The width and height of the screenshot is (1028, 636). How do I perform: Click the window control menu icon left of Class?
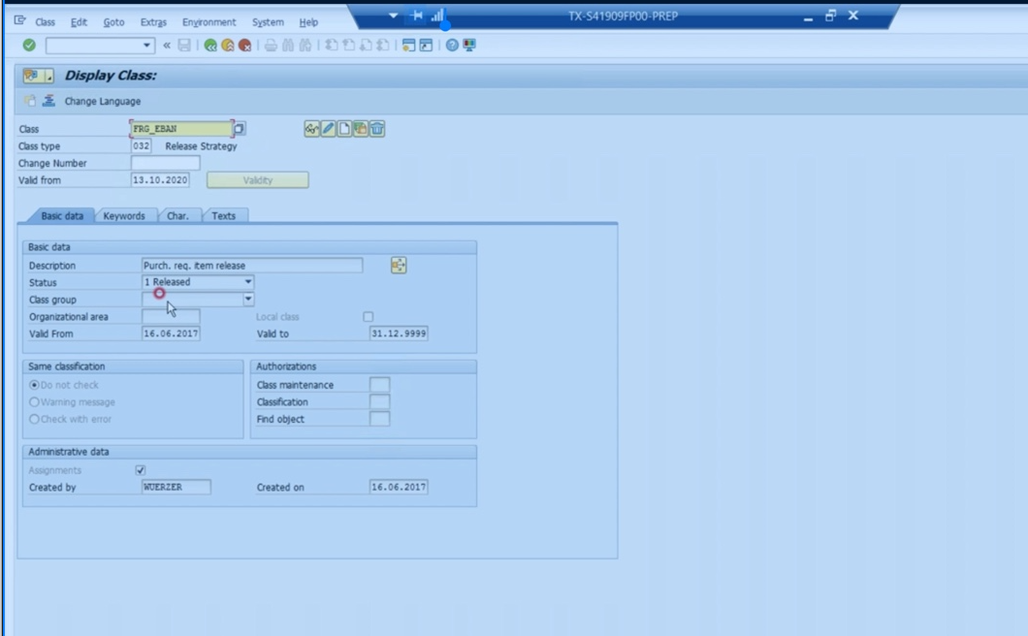19,21
